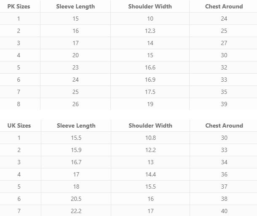The height and width of the screenshot is (216, 257).
Task: Click the 16.6 shoulder width value
Action: pos(150,67)
